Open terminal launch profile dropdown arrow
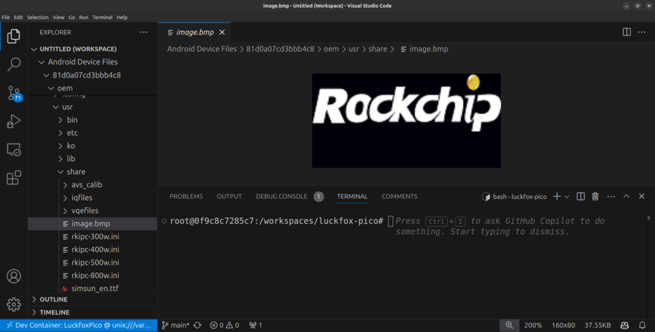 click(x=567, y=196)
